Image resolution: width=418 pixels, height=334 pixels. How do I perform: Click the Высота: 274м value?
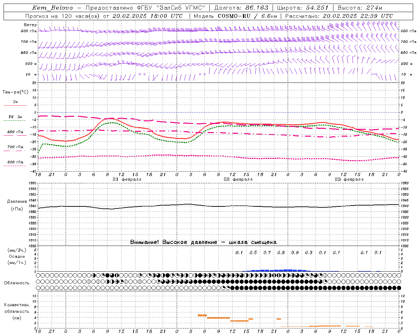(x=360, y=8)
